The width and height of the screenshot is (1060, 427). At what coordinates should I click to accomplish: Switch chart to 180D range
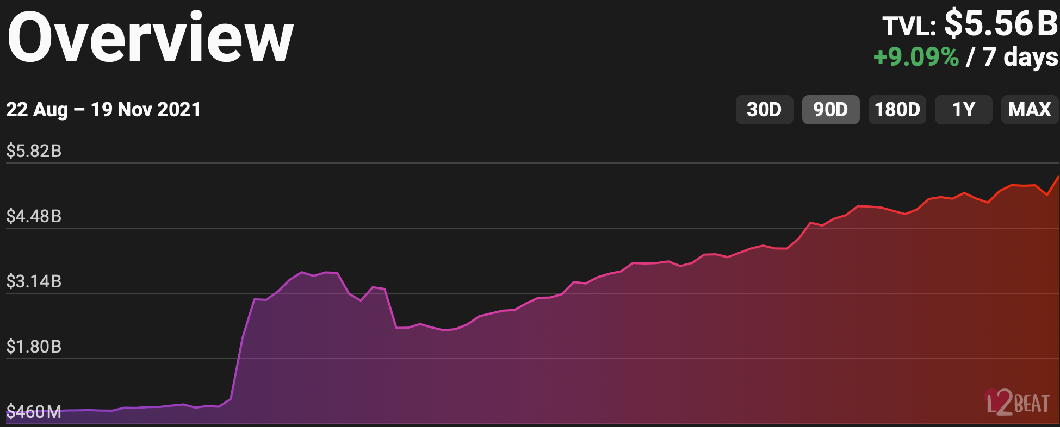(897, 110)
